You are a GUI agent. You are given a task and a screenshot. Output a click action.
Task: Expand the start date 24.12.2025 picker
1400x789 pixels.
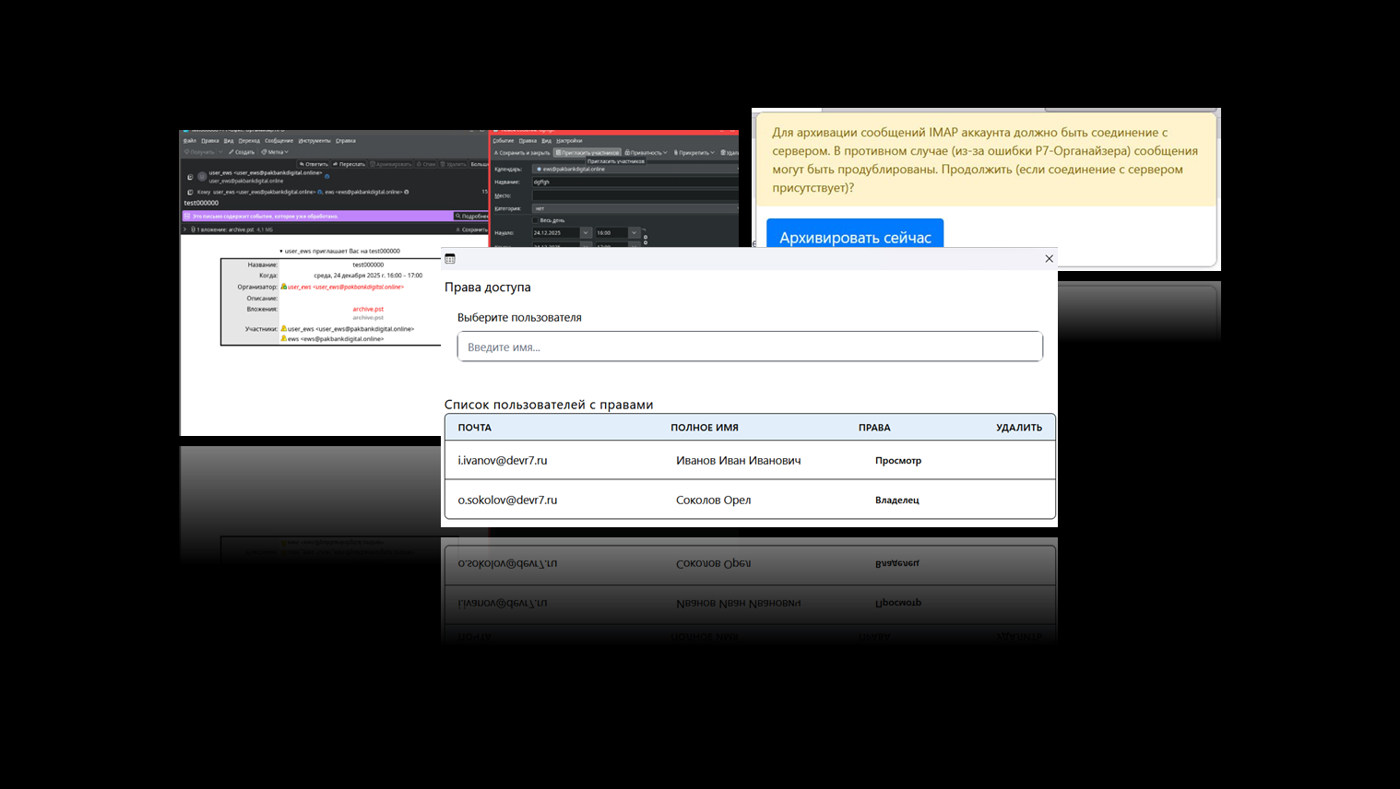pos(585,233)
